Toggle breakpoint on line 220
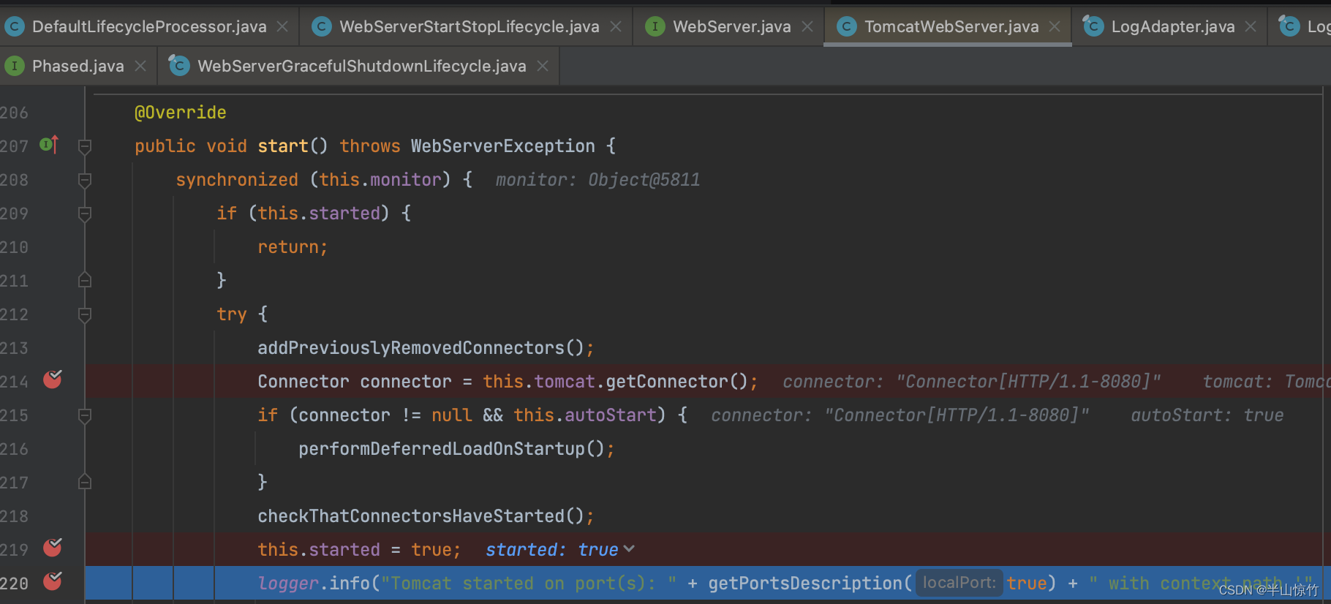The width and height of the screenshot is (1331, 604). [x=53, y=581]
